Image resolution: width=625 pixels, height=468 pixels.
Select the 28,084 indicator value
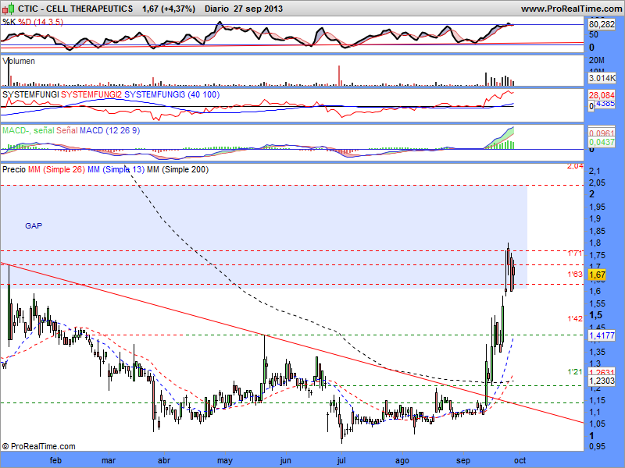pyautogui.click(x=602, y=95)
